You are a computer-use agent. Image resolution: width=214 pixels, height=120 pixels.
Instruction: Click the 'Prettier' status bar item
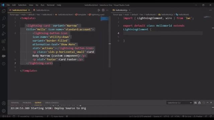[x=198, y=116]
